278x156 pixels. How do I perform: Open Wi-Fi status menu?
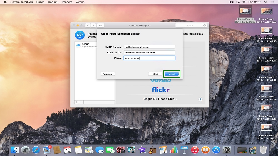tap(244, 2)
